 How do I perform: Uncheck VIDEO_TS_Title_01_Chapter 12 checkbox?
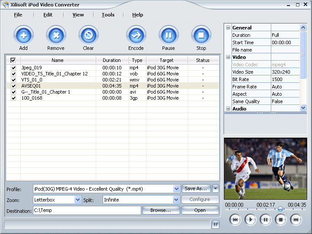coord(13,74)
